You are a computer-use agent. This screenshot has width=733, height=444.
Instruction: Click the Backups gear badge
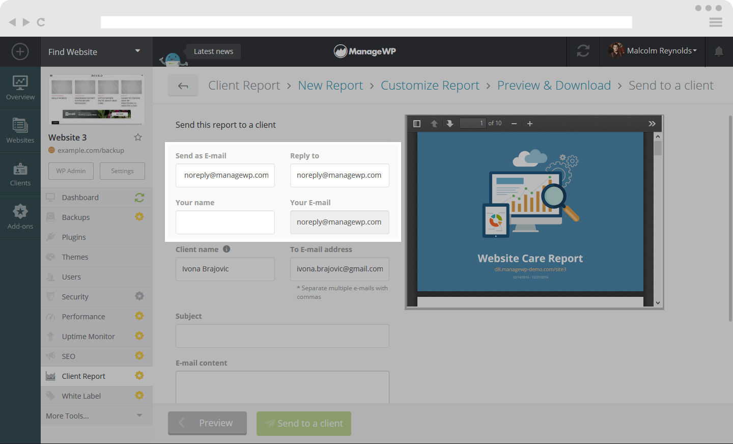pos(139,217)
